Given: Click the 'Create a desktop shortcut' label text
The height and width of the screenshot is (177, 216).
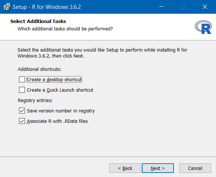Looking at the screenshot, I should (x=54, y=79).
